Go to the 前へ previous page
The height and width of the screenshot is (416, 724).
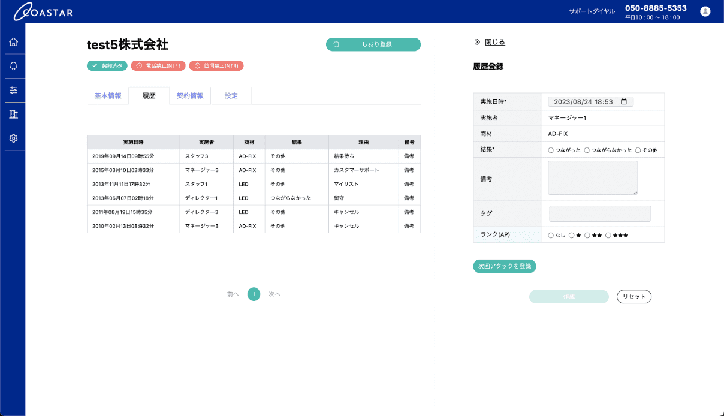pos(233,294)
